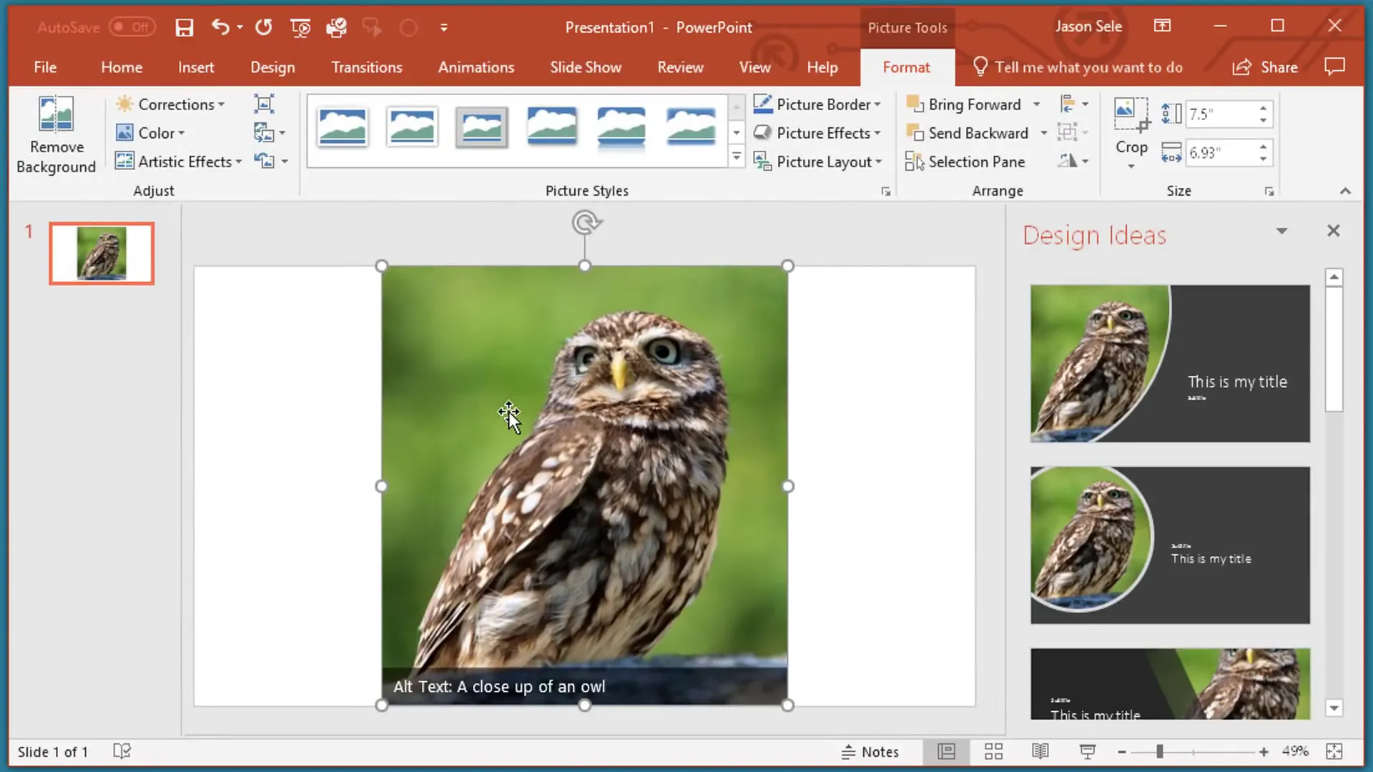Click the Crop icon
The width and height of the screenshot is (1373, 772).
(x=1131, y=116)
